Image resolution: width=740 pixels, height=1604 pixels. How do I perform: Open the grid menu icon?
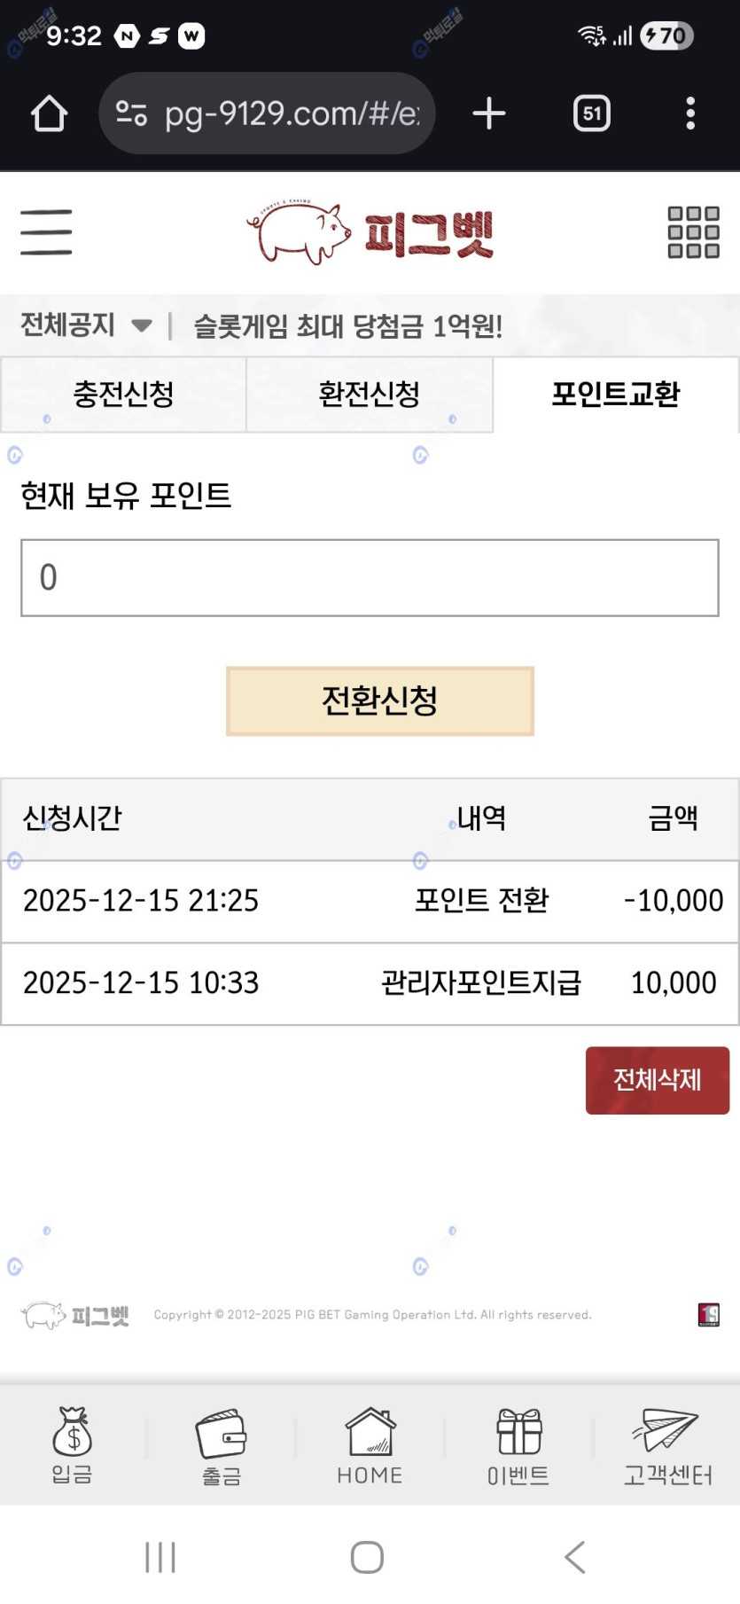(x=693, y=232)
